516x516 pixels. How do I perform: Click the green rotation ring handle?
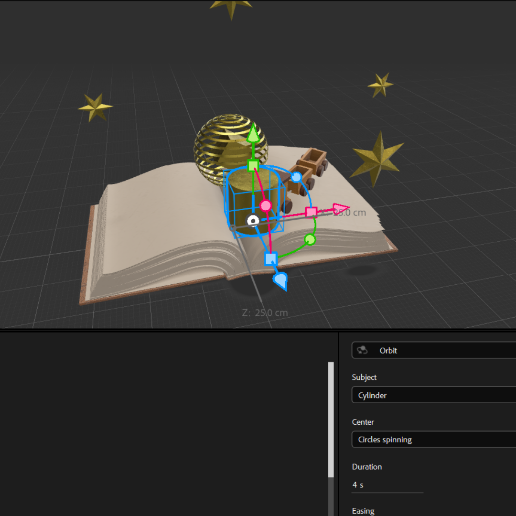[311, 240]
